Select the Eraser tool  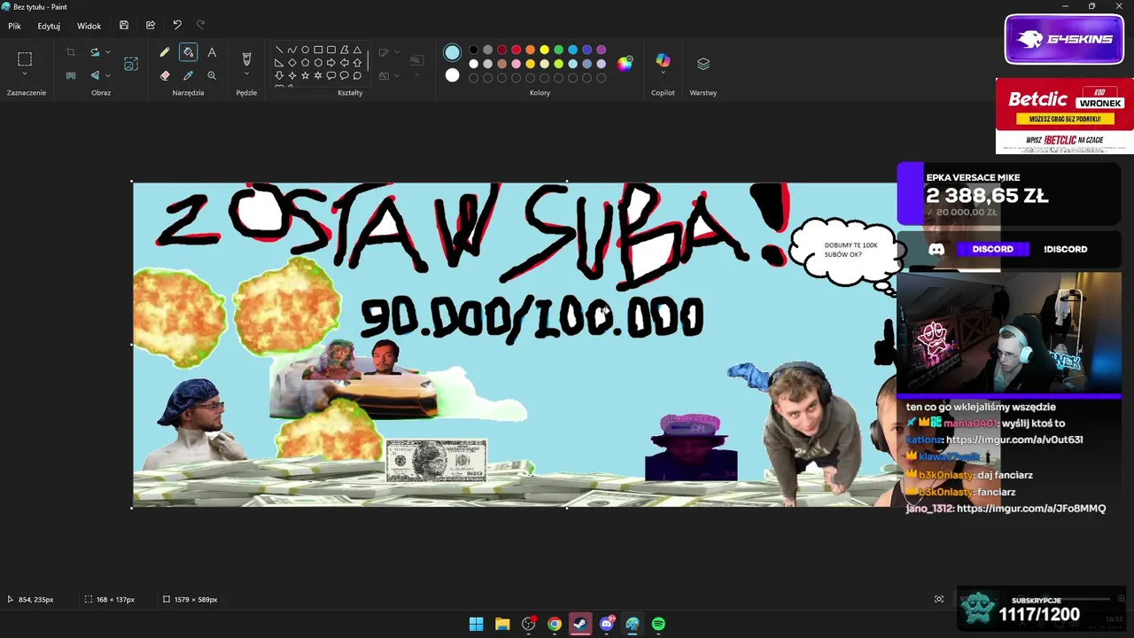tap(165, 75)
